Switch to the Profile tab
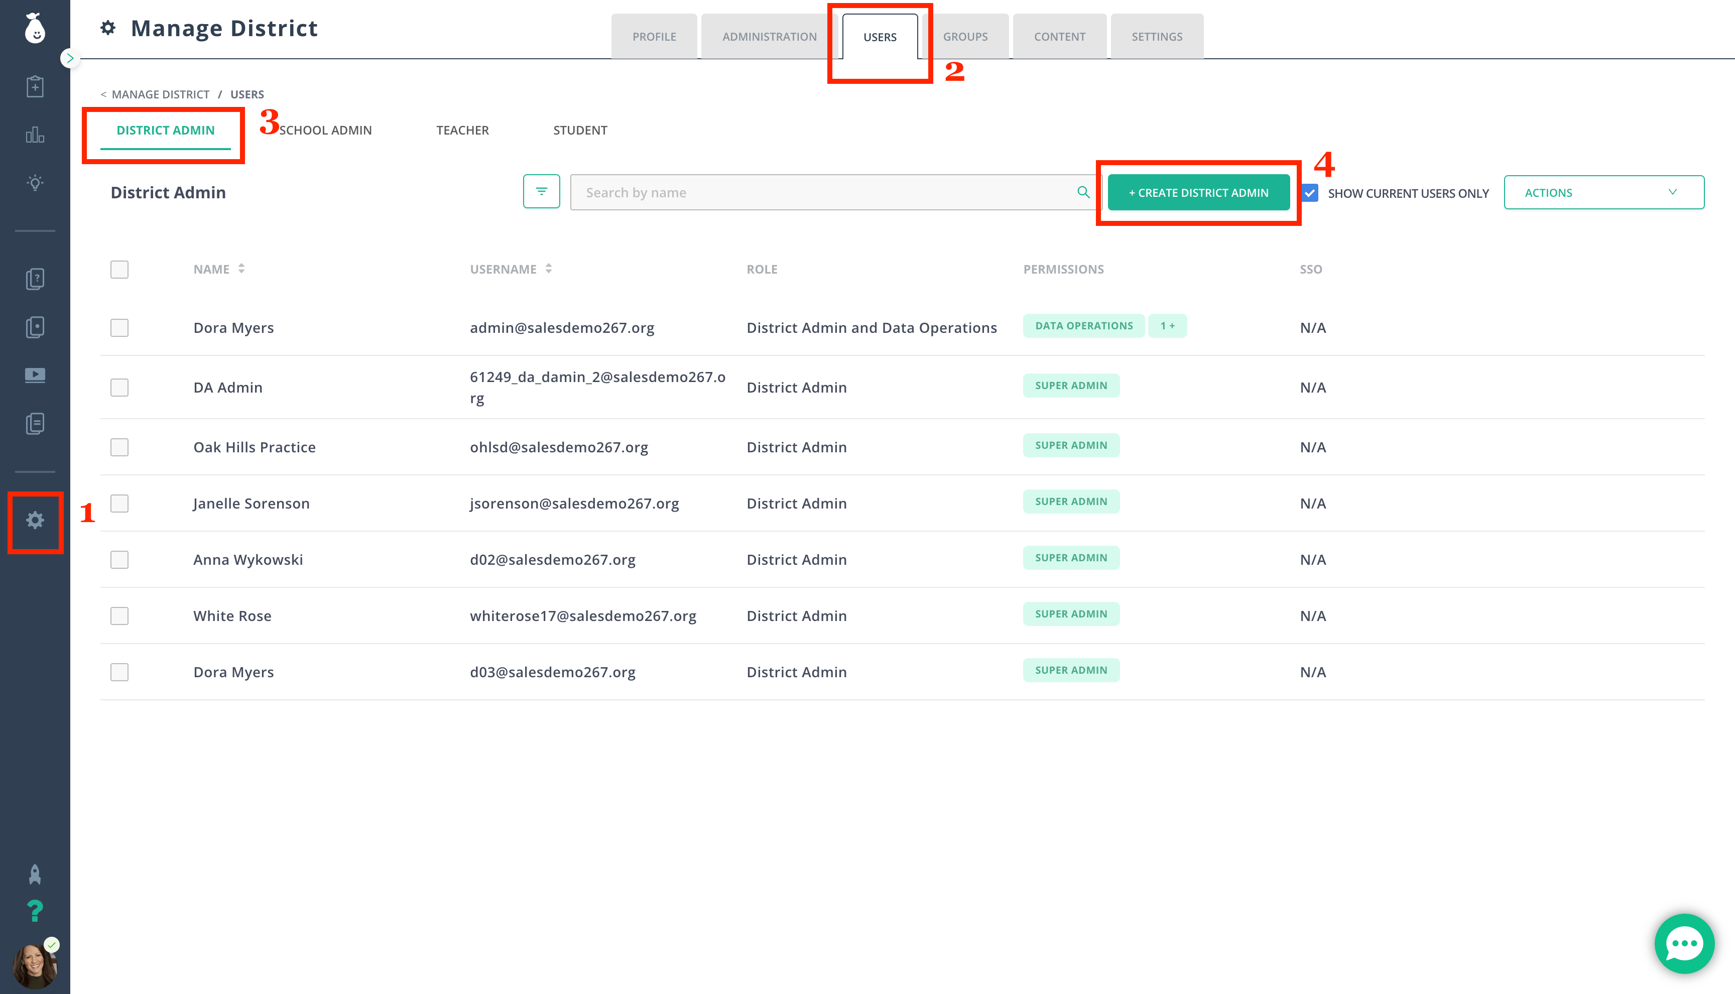Viewport: 1735px width, 994px height. pyautogui.click(x=654, y=36)
